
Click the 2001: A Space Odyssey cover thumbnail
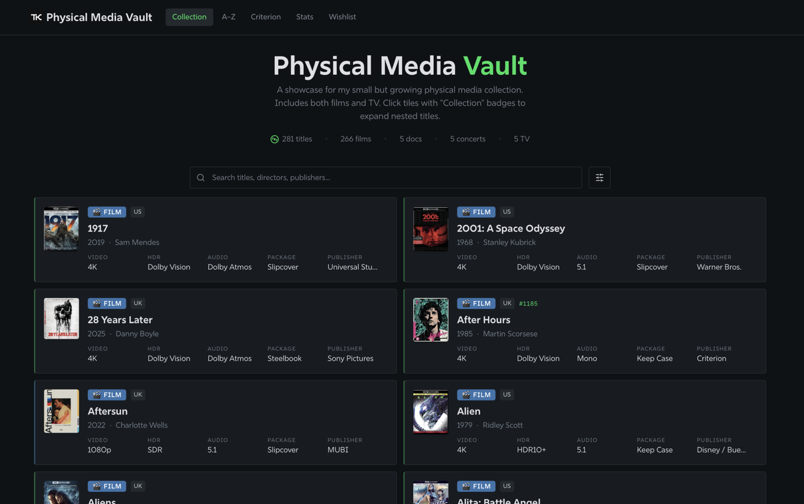point(431,229)
